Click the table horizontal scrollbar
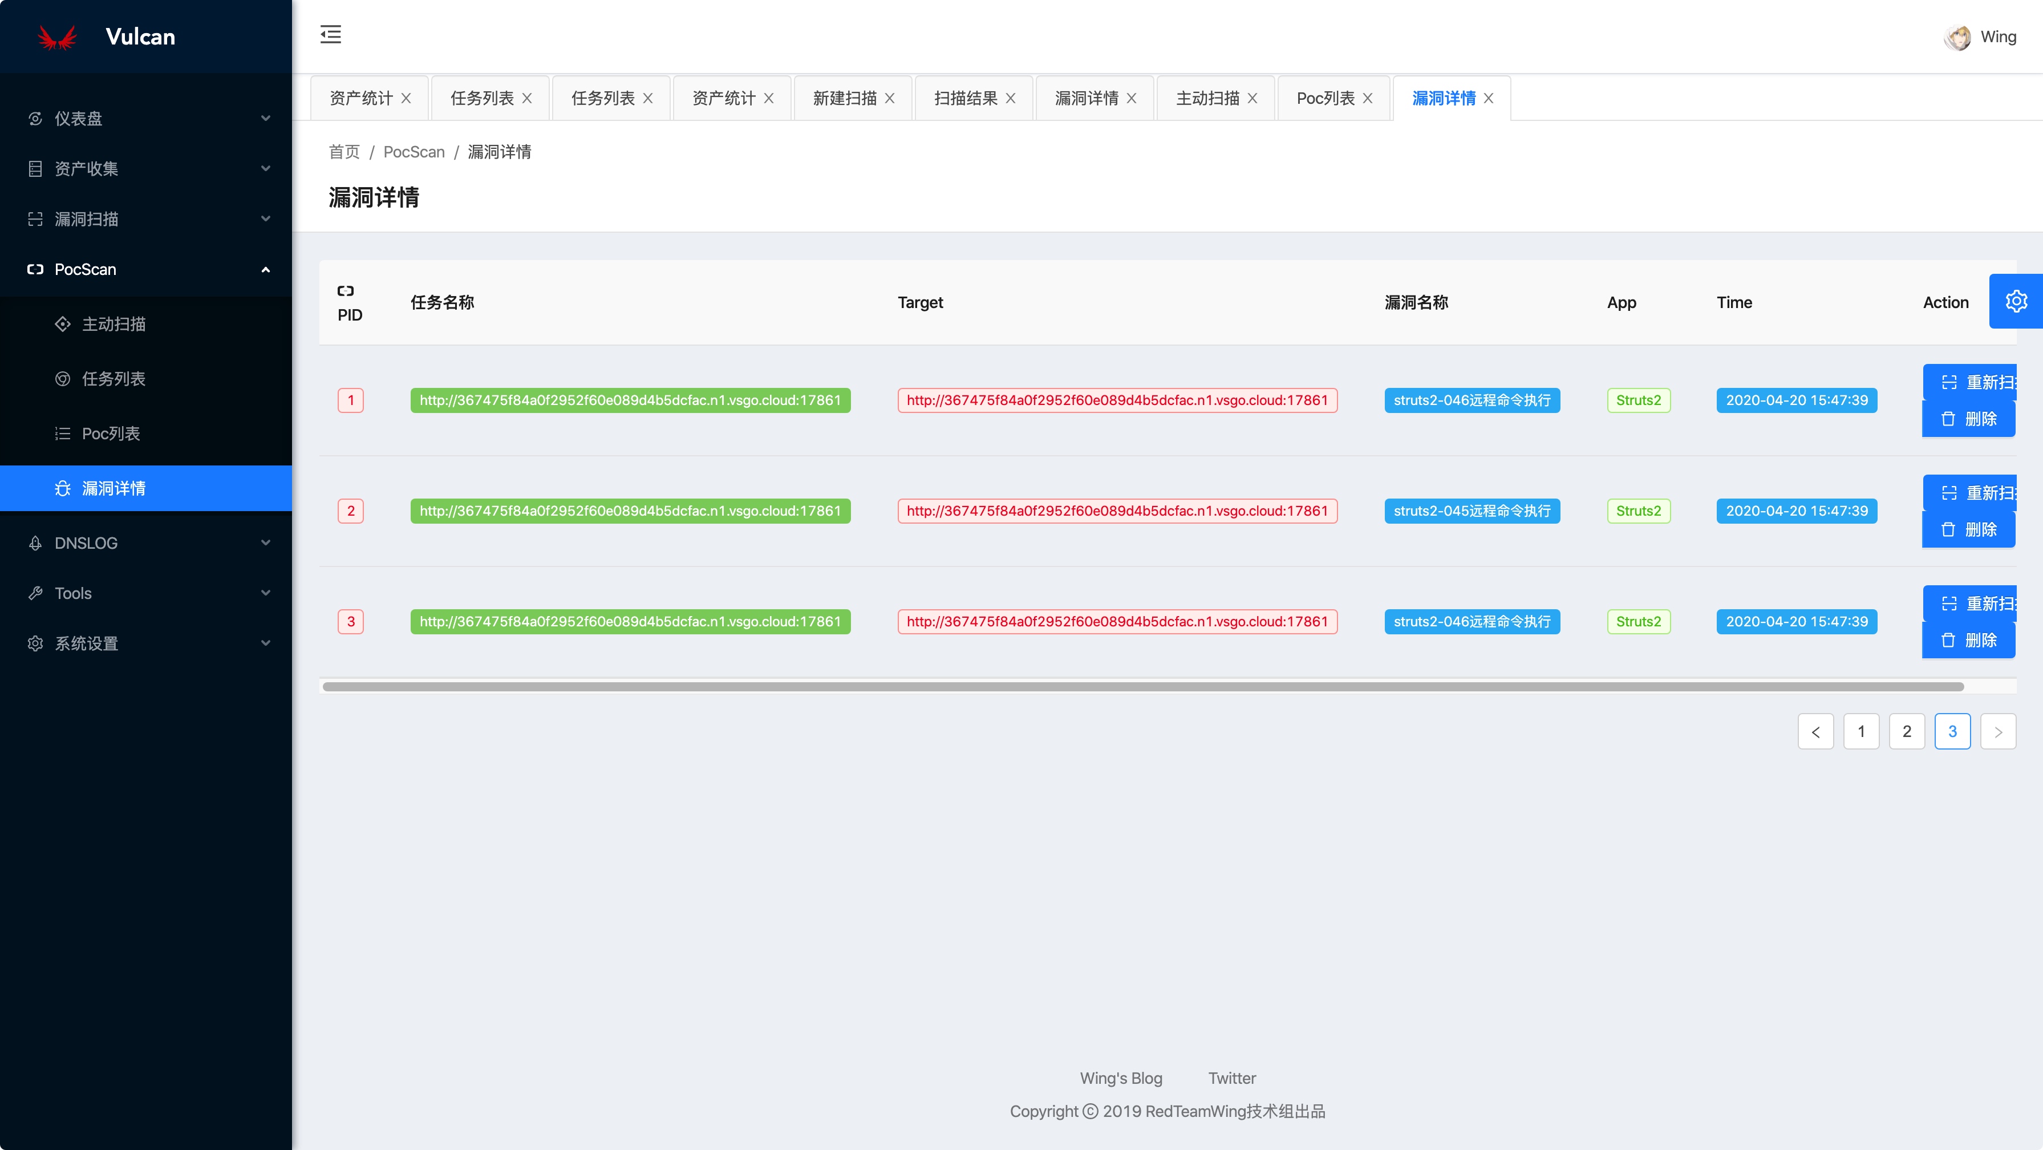2043x1150 pixels. [1142, 687]
